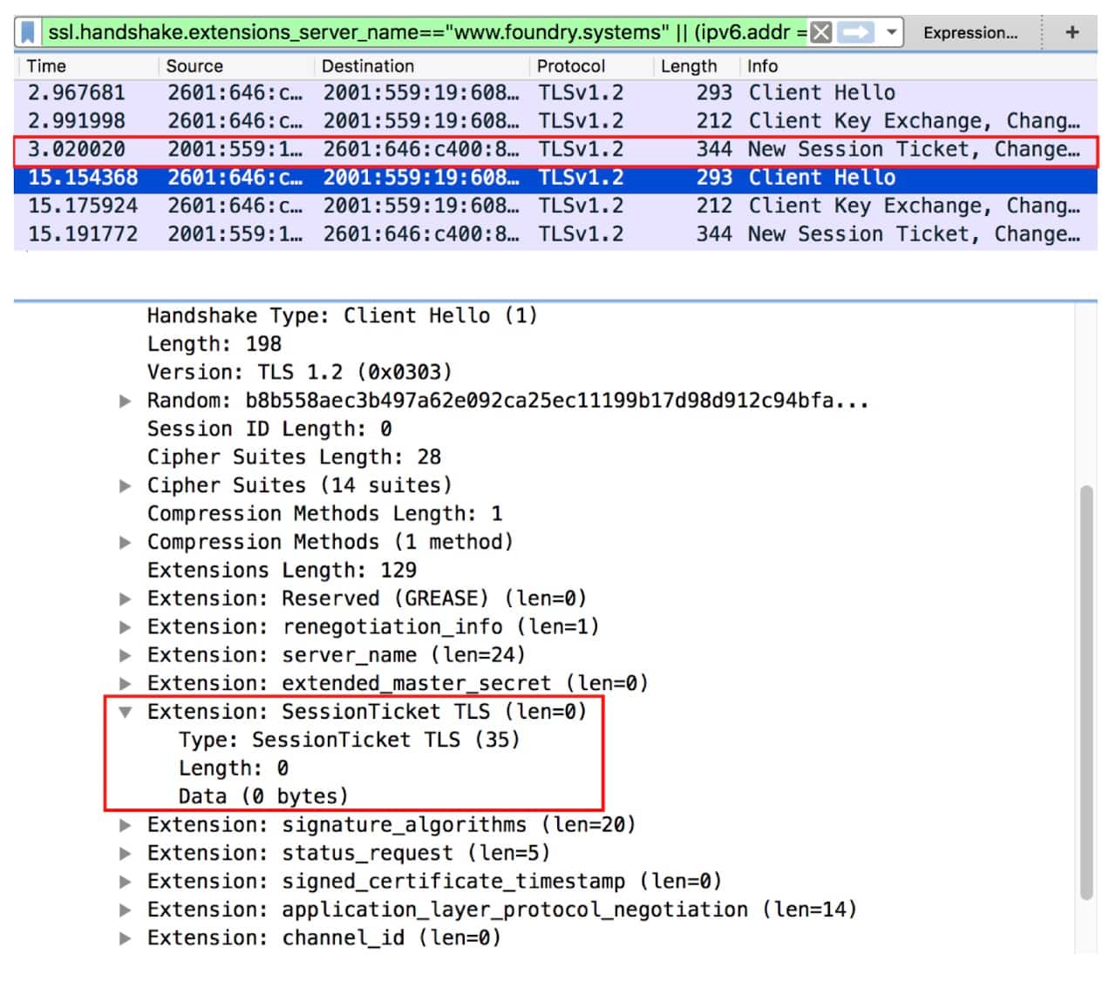The image size is (1116, 981).
Task: Sort packets by the Protocol column header
Action: click(570, 66)
